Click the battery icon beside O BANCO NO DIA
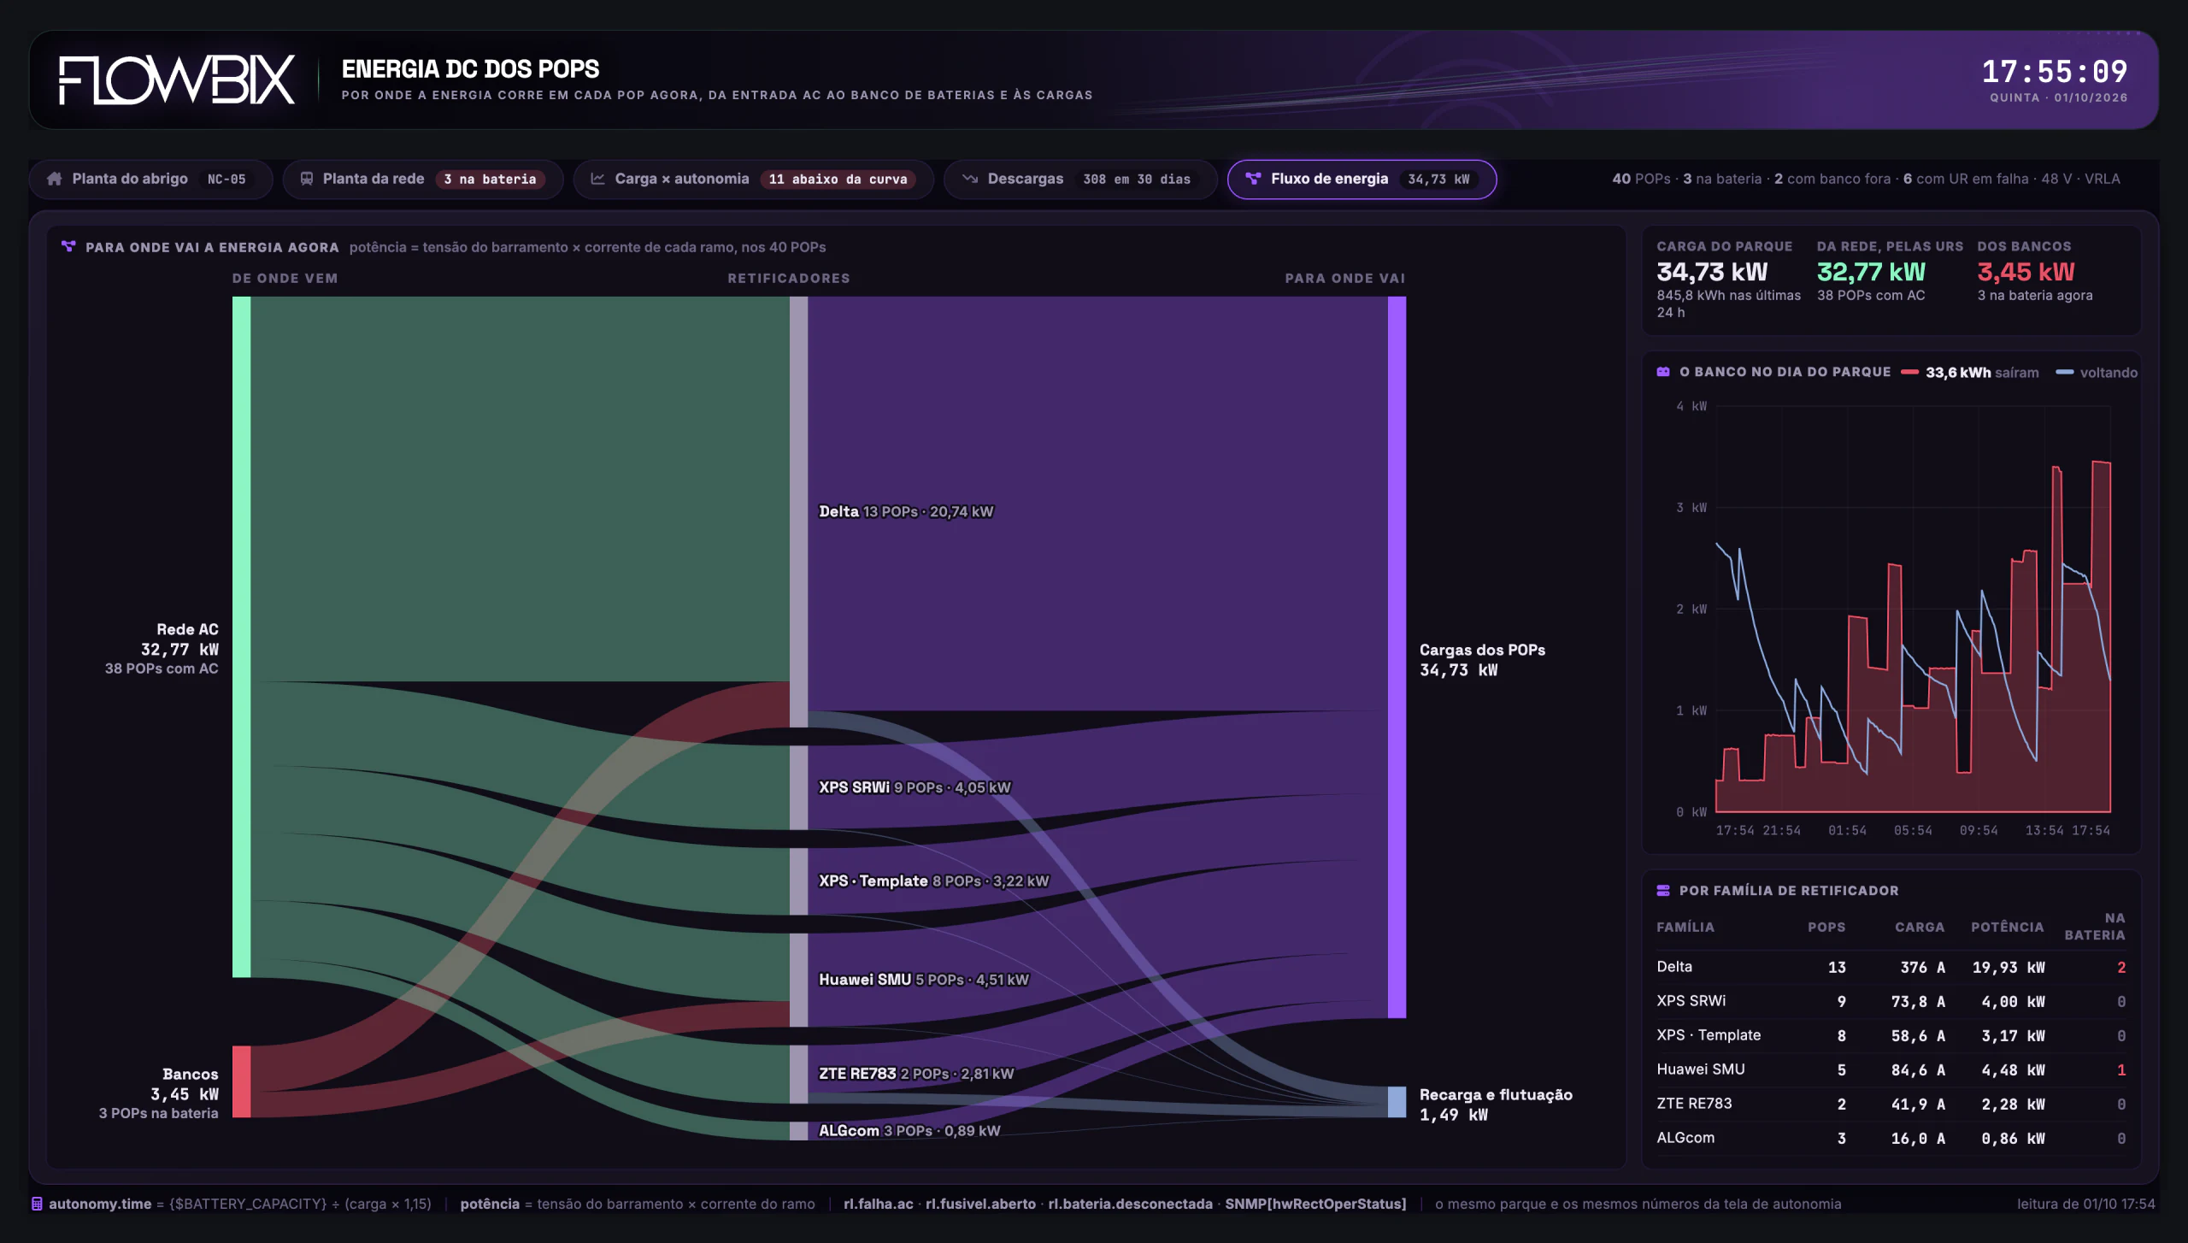Image resolution: width=2188 pixels, height=1243 pixels. click(x=1663, y=372)
